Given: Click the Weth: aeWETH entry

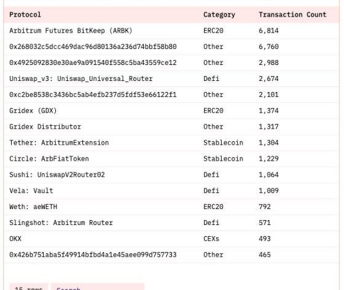Looking at the screenshot, I should tap(33, 207).
